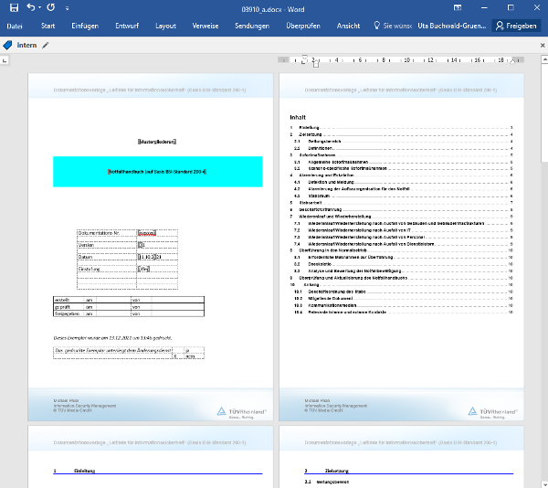Select the Überprüfen tab
Image resolution: width=548 pixels, height=488 pixels.
tap(303, 26)
